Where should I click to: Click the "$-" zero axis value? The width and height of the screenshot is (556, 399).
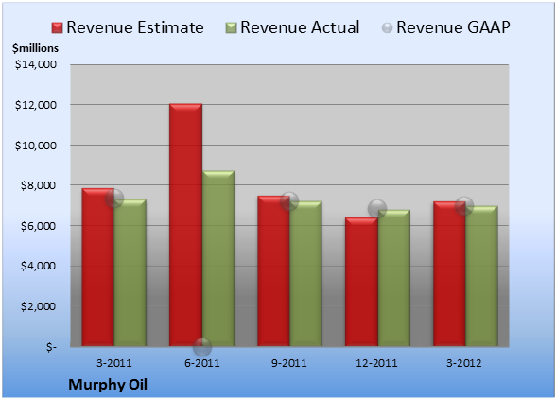pyautogui.click(x=51, y=347)
